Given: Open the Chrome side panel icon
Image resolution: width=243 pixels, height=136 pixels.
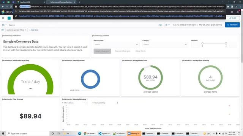Looking at the screenshot, I should (232, 7).
